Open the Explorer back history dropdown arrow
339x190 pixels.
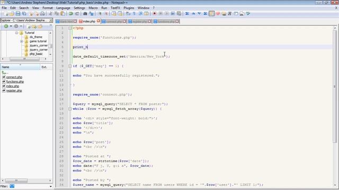pyautogui.click(x=11, y=26)
